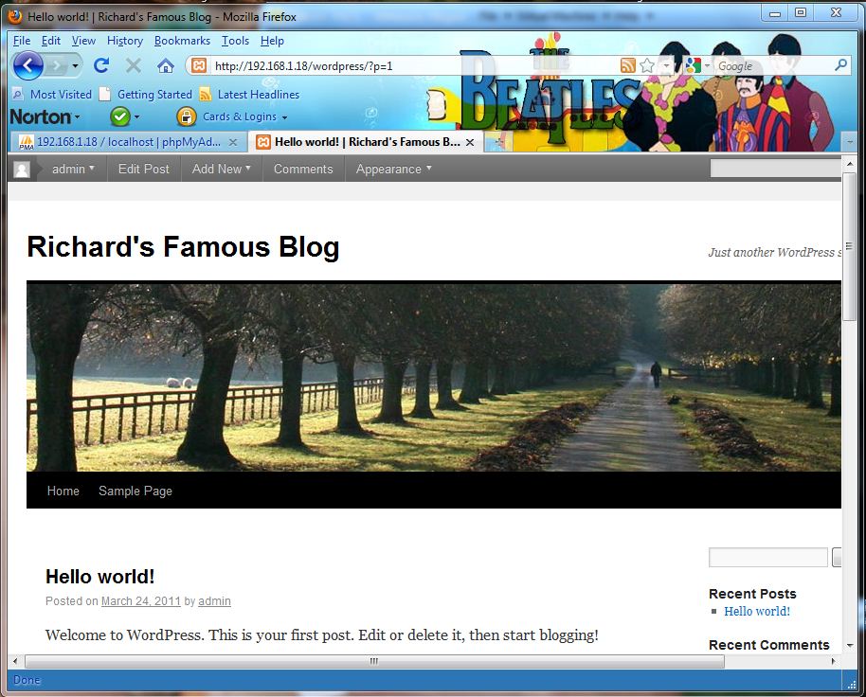Click the admin avatar icon in WordPress bar

pyautogui.click(x=22, y=169)
